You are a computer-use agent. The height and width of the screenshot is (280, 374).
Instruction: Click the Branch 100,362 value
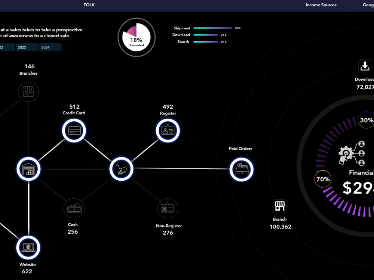[x=280, y=227]
